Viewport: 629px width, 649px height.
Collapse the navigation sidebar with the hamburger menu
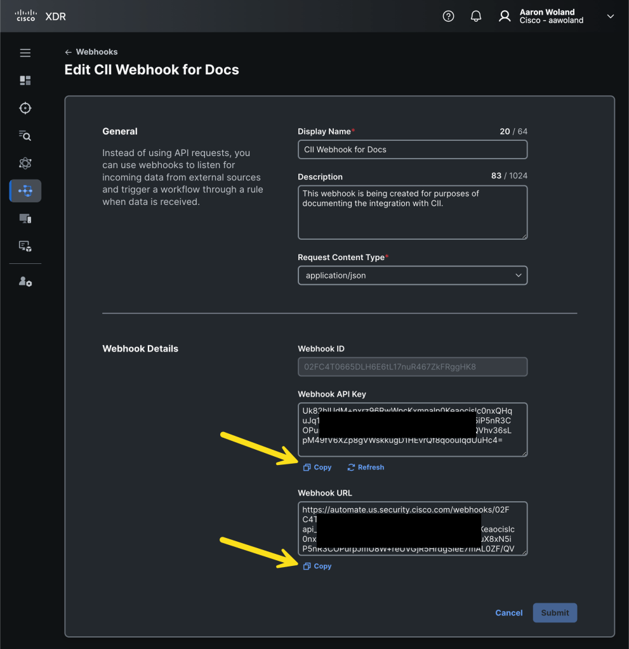25,53
